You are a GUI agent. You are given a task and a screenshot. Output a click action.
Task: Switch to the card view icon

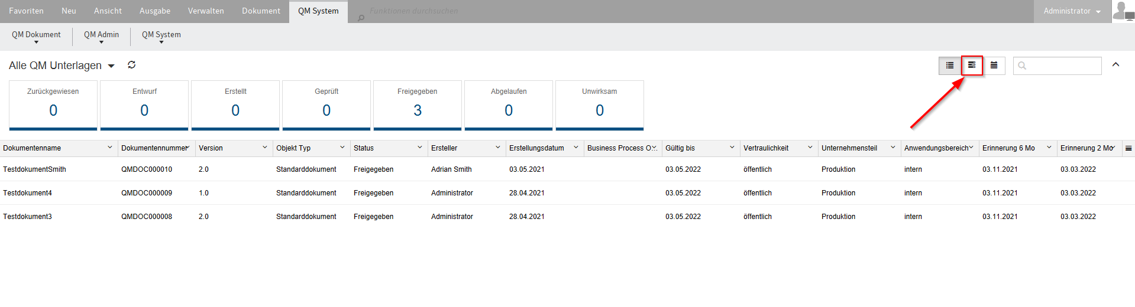[972, 66]
